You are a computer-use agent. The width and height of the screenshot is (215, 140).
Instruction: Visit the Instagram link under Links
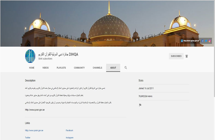pyautogui.click(x=70, y=138)
